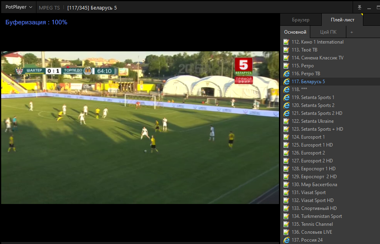This screenshot has height=244, width=380.
Task: Click the icon beside 132. Viasat Sport HD
Action: pos(286,200)
